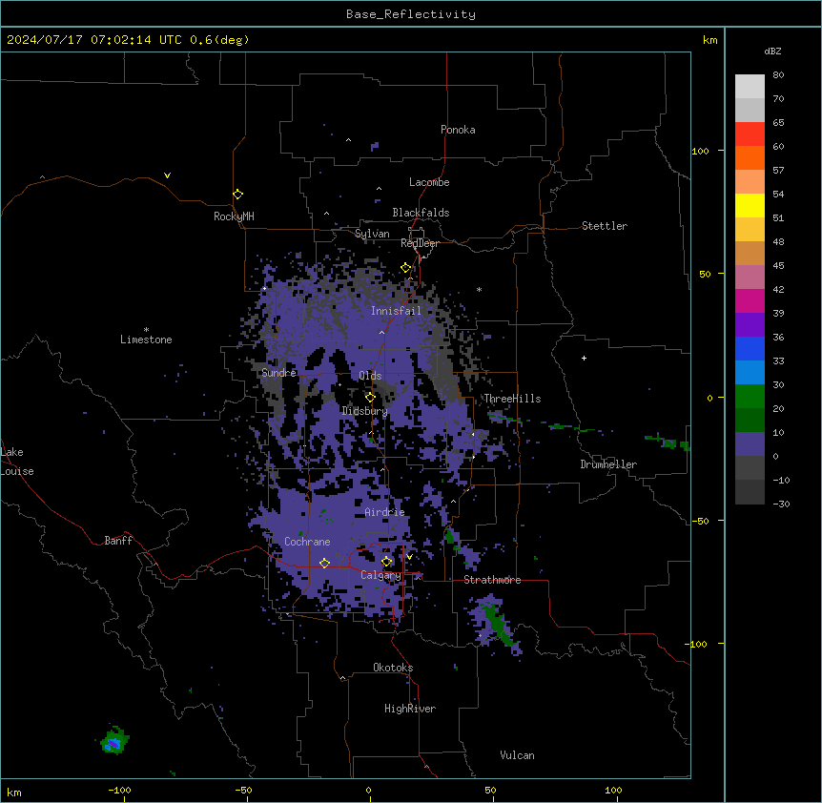822x803 pixels.
Task: Select the asterisk marker above Limestone
Action: [x=146, y=330]
